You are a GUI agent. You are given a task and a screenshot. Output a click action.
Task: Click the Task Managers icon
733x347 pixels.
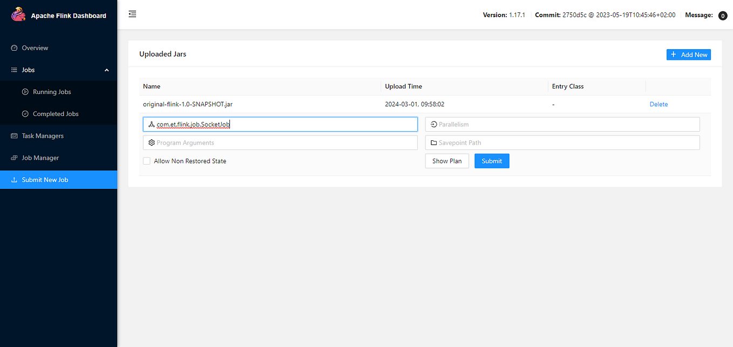pos(14,135)
